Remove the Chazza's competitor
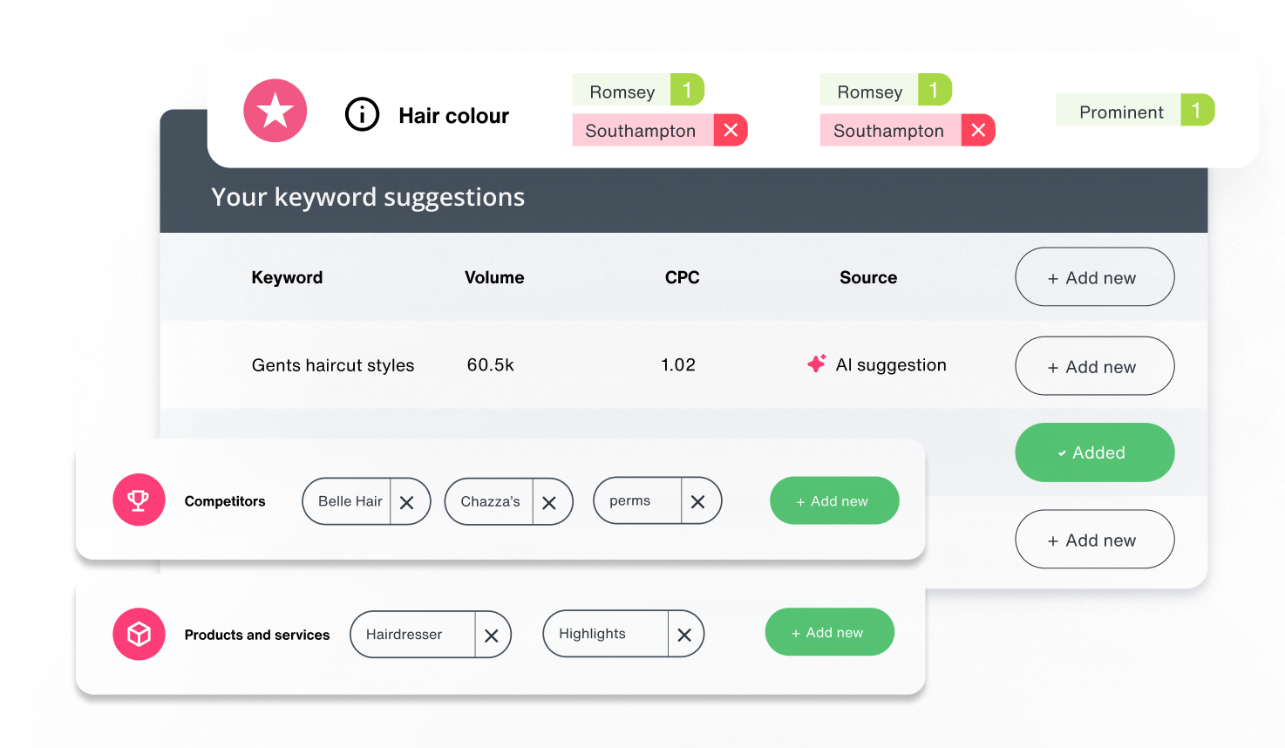1285x748 pixels. [x=549, y=501]
